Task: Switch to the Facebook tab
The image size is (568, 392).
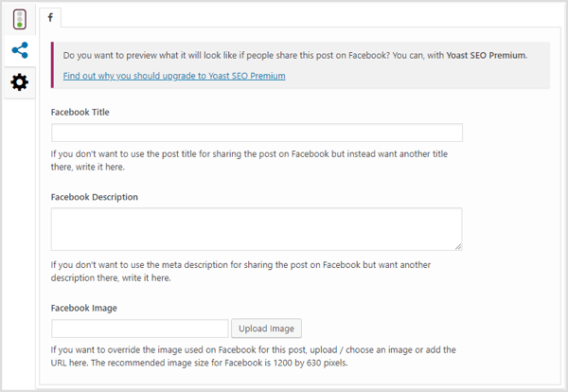Action: pyautogui.click(x=50, y=17)
